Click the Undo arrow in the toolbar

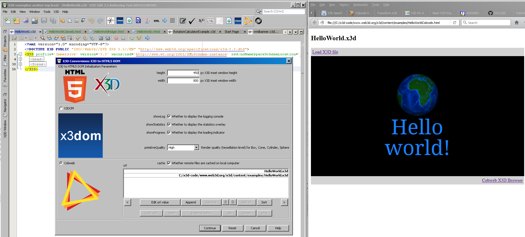(x=91, y=21)
